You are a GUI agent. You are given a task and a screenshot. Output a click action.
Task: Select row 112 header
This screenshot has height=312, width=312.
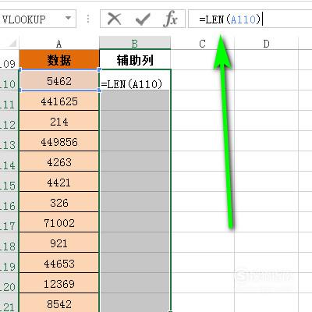point(9,121)
